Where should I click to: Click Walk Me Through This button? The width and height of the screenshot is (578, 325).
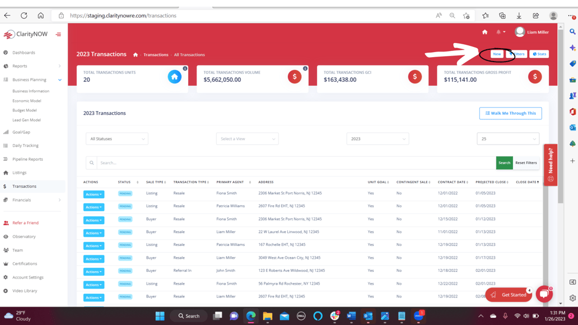[x=510, y=113]
